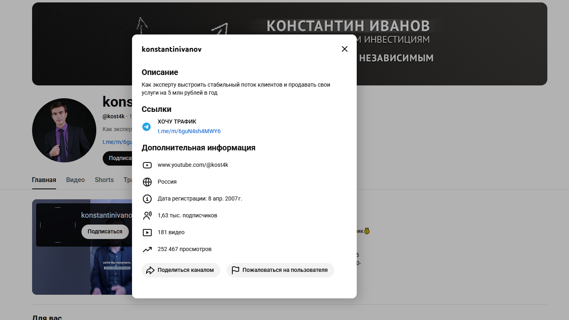
Task: Click the video play icon next to 181 видео
Action: [147, 233]
